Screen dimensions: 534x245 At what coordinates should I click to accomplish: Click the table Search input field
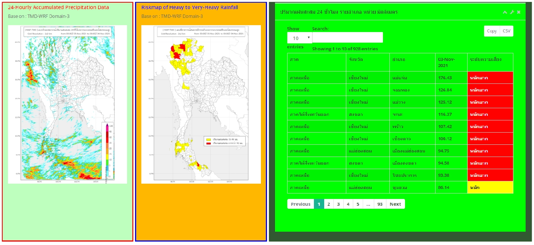[x=347, y=37]
